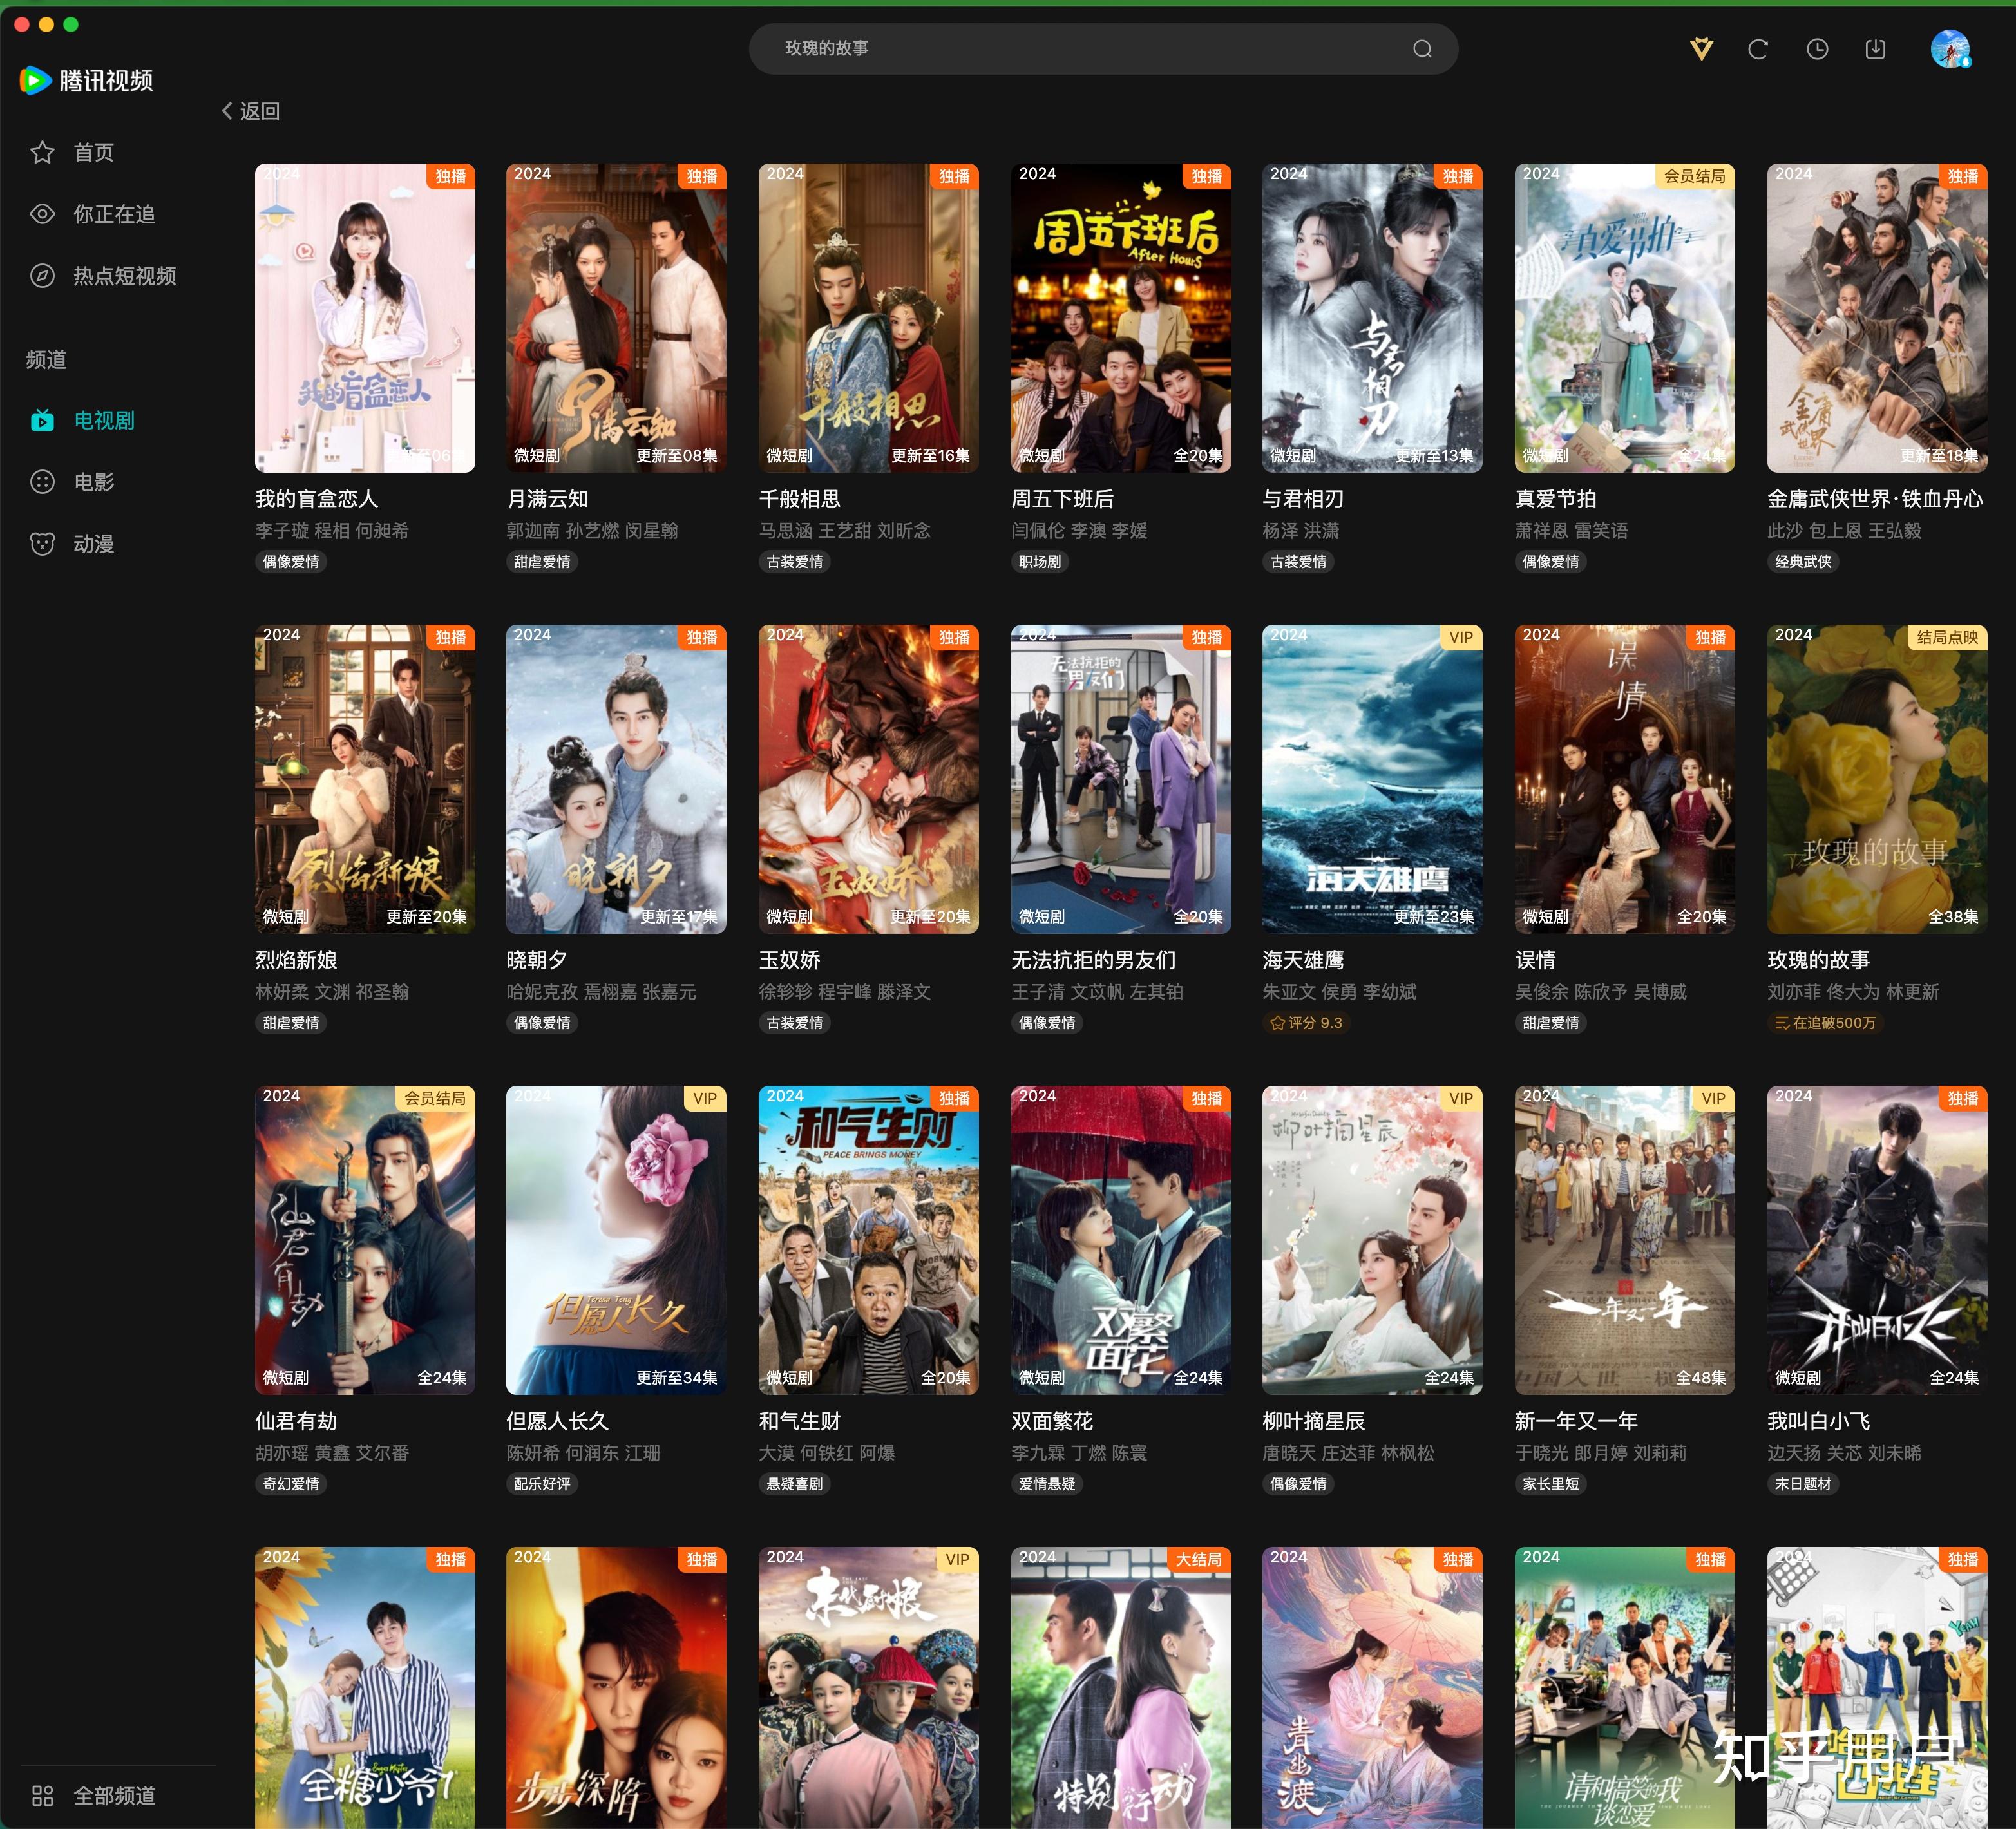This screenshot has width=2016, height=1829.
Task: Open the 柳叶摘星辰 poster
Action: (1372, 1240)
